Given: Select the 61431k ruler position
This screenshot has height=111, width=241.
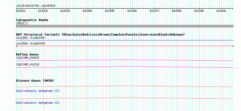Looking at the screenshot, I should click(21, 11).
